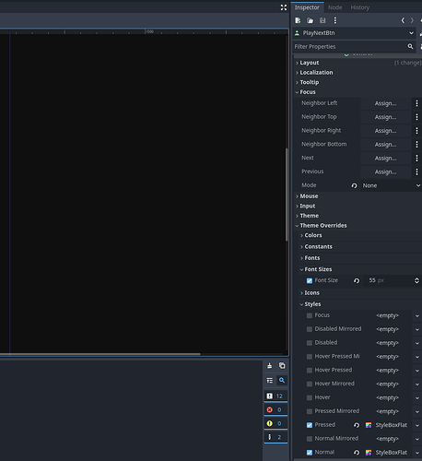The width and height of the screenshot is (422, 461).
Task: Assign a node to Neighbor Left
Action: pyautogui.click(x=385, y=103)
